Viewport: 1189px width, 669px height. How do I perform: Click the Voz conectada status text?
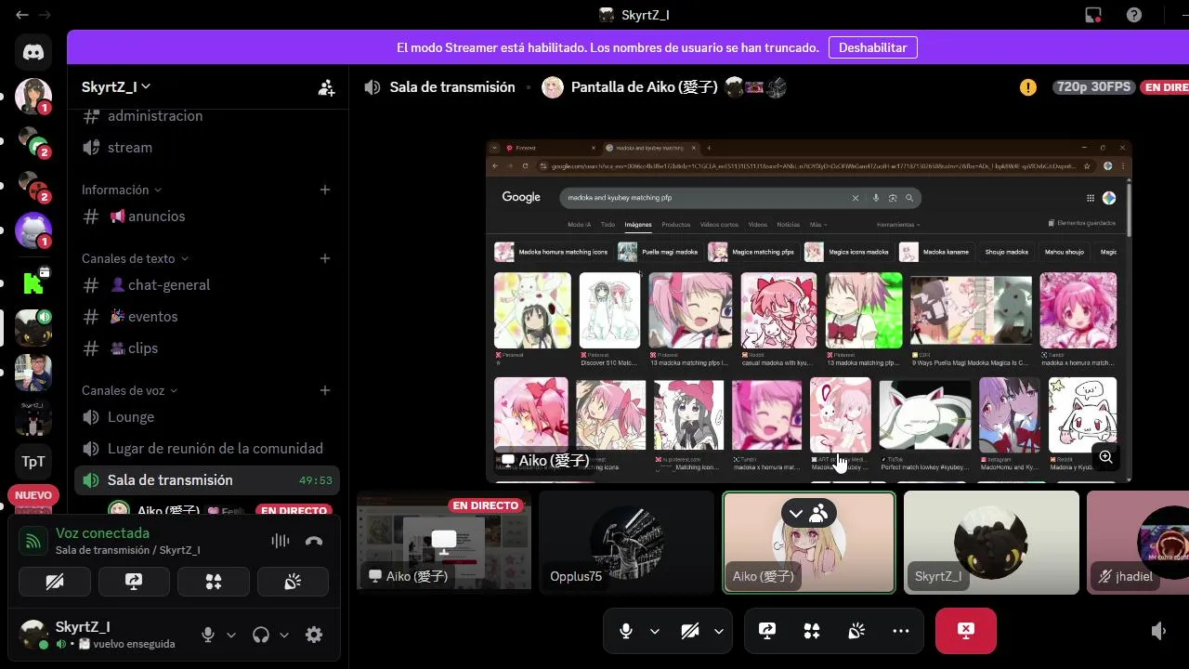pyautogui.click(x=102, y=533)
